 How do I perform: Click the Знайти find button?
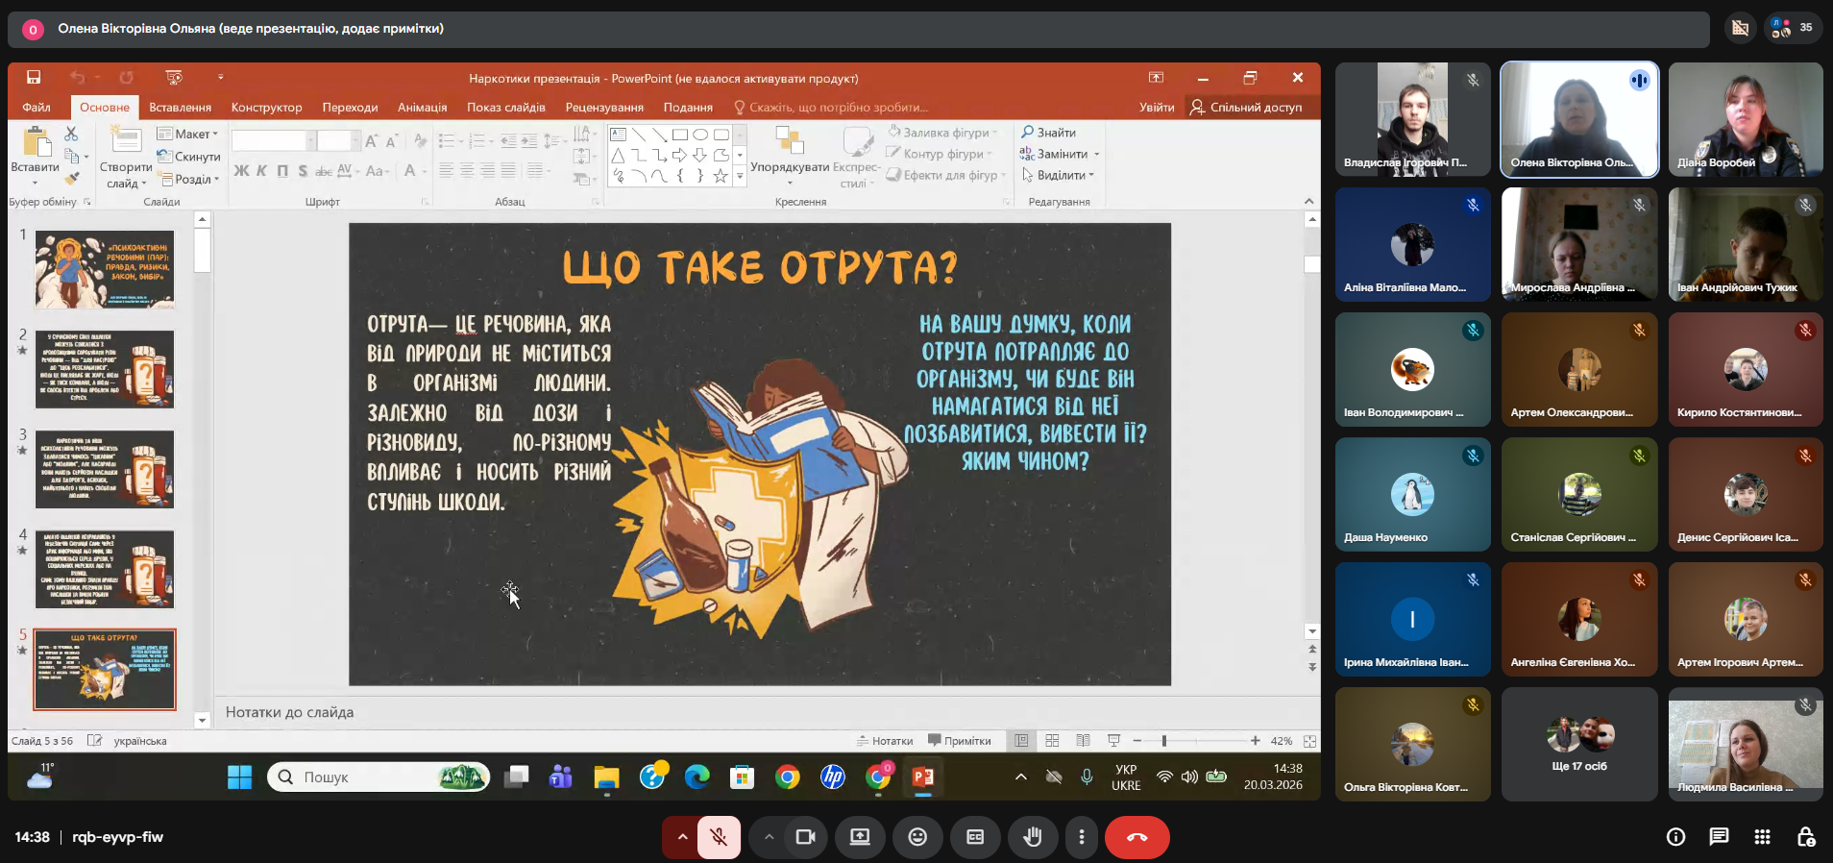[1049, 133]
